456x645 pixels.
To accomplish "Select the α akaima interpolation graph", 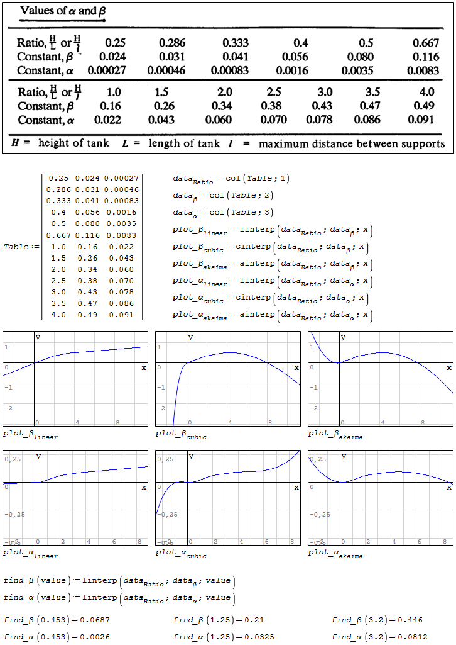I will coord(380,497).
